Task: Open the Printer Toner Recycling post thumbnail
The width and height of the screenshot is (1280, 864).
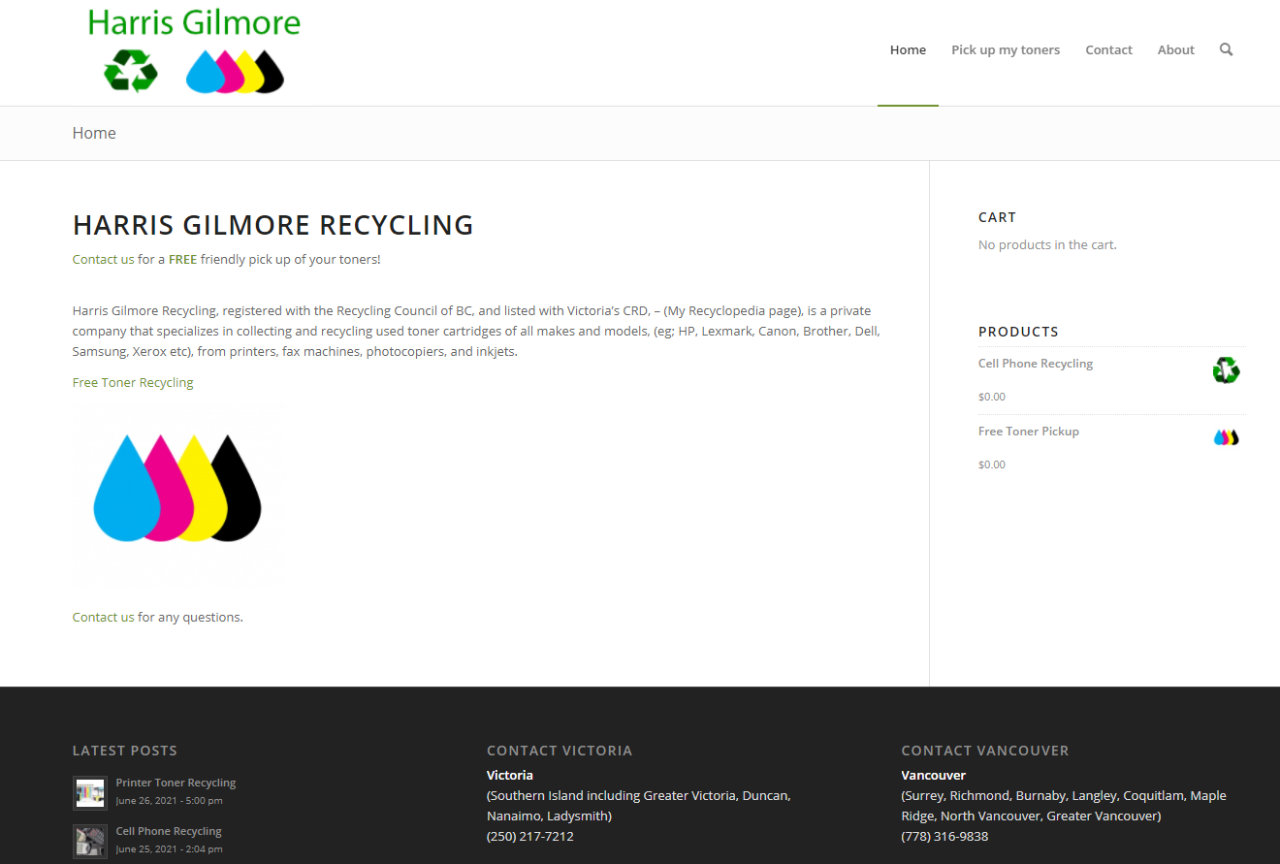Action: [x=90, y=792]
